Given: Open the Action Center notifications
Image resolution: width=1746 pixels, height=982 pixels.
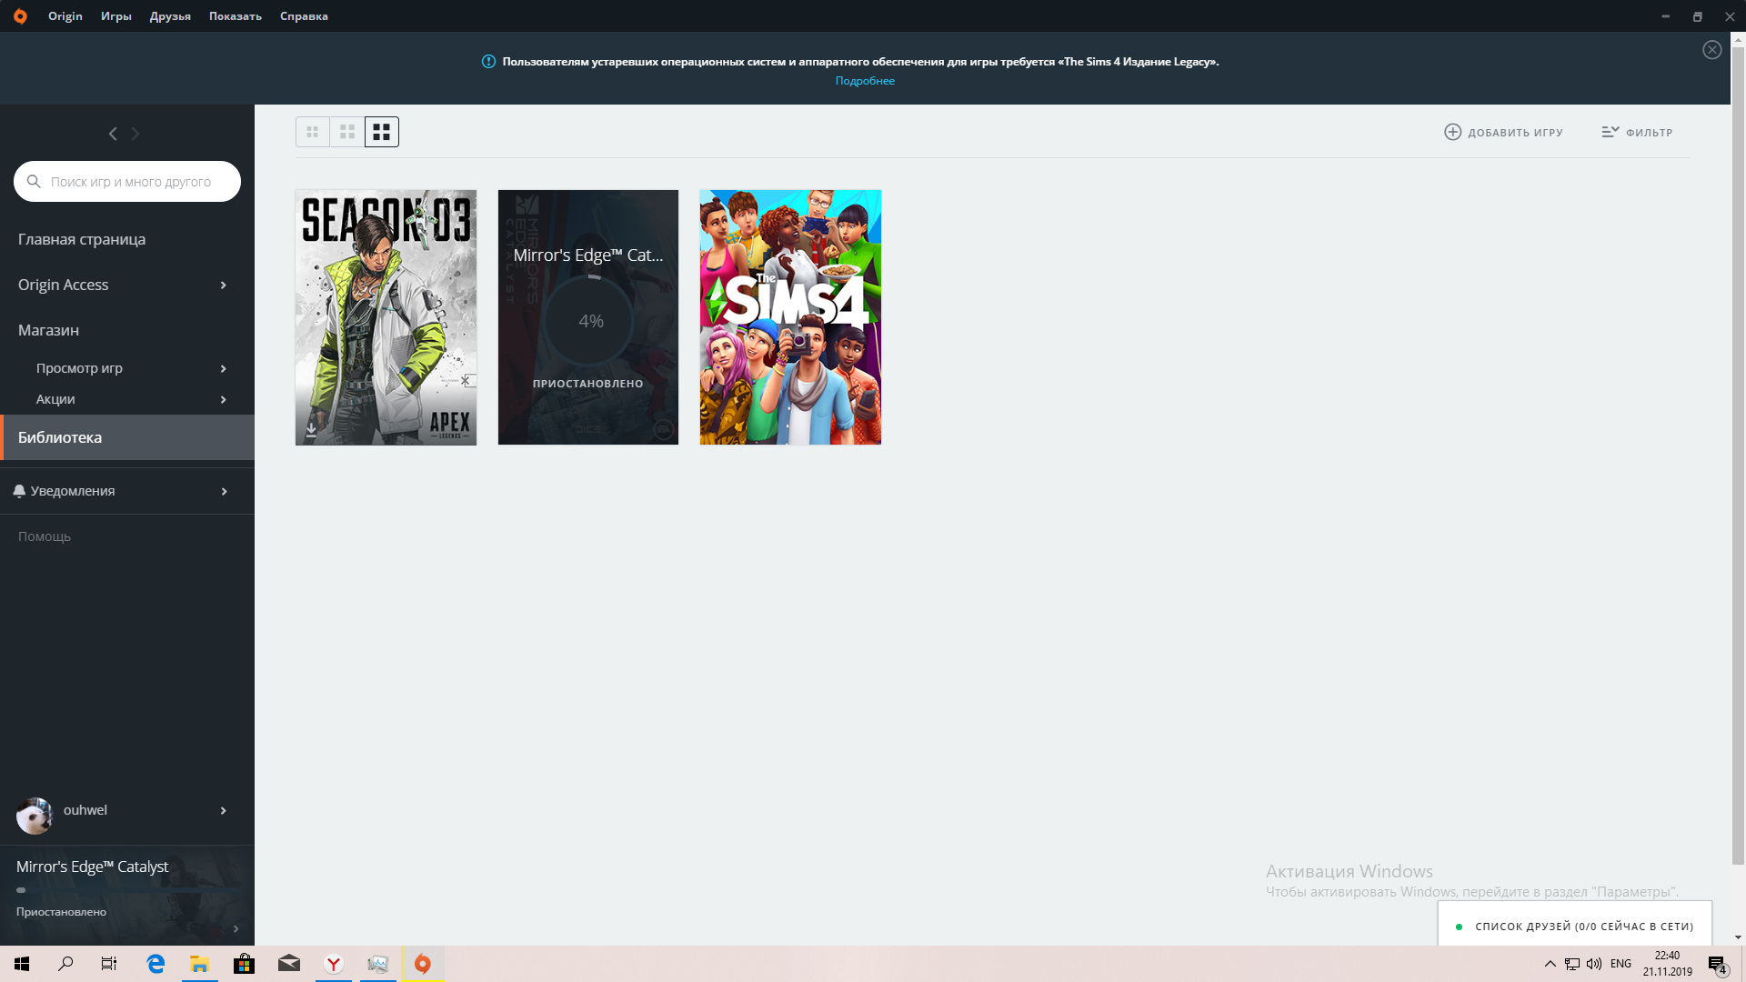Looking at the screenshot, I should pyautogui.click(x=1718, y=964).
